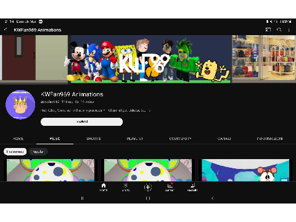
Task: Open the search magnifier icon
Action: click(279, 30)
